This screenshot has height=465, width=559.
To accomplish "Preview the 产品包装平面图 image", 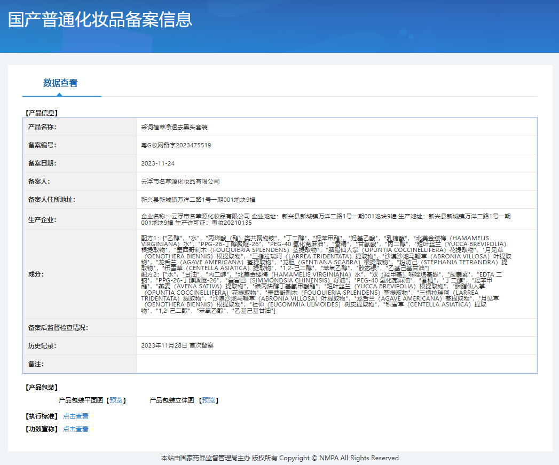I will (116, 400).
